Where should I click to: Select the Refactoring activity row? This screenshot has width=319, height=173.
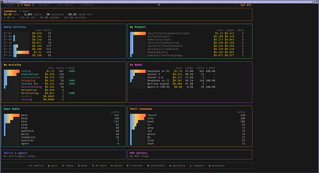pyautogui.click(x=39, y=93)
